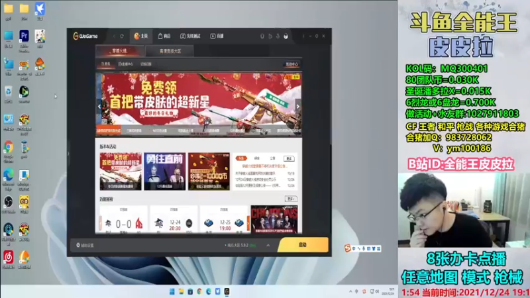Open the 活动中心 button

pyautogui.click(x=291, y=64)
